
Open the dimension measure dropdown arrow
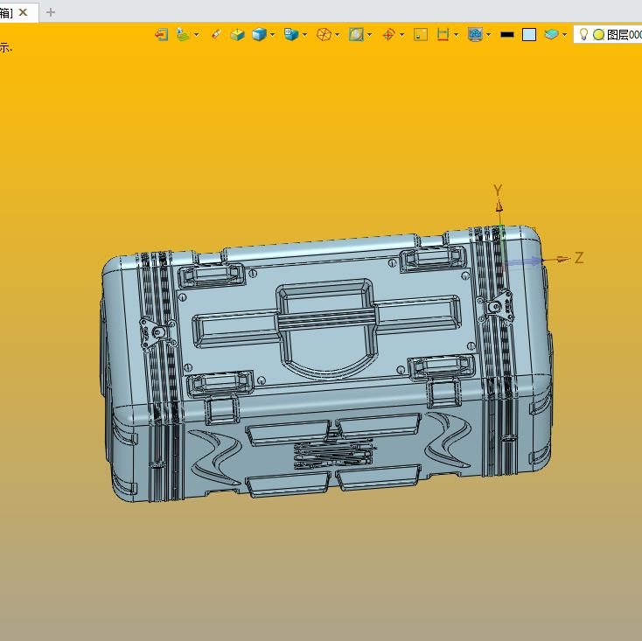(x=456, y=35)
